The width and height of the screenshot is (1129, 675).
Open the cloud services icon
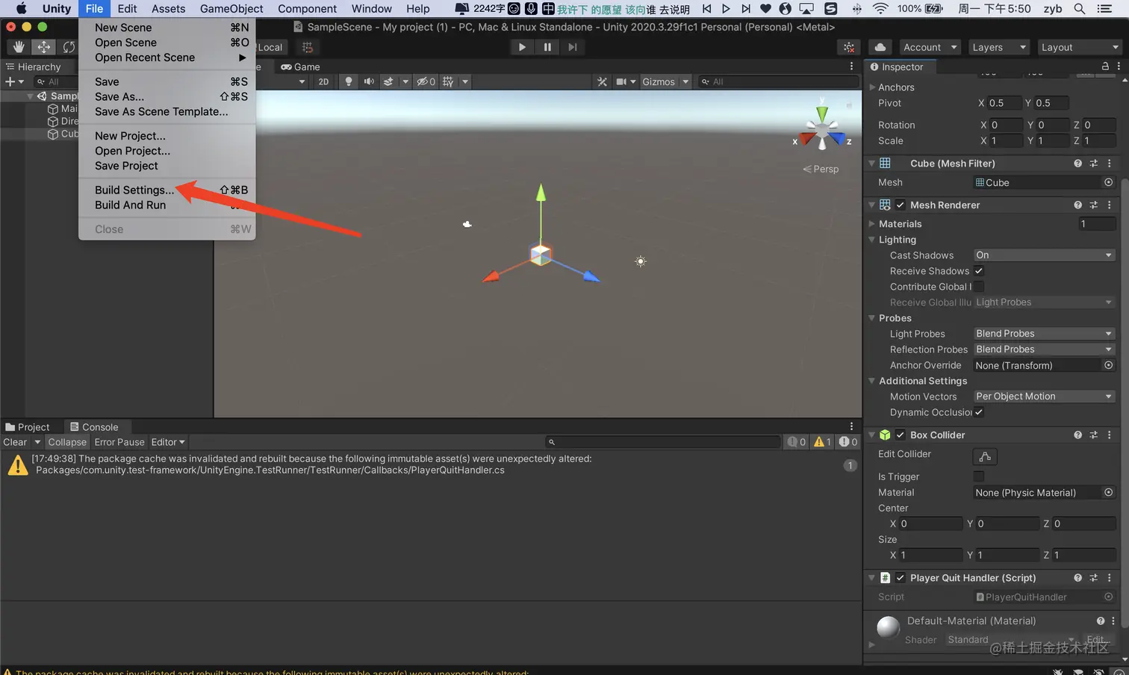click(x=880, y=47)
